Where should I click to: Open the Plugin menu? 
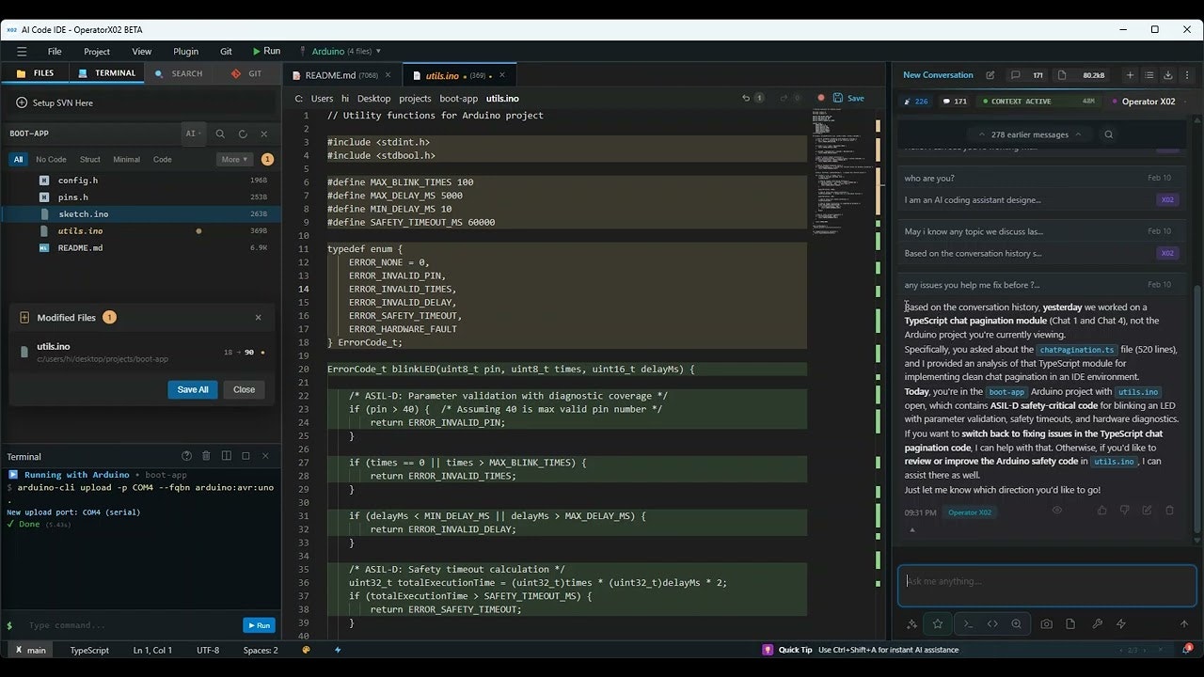click(184, 52)
